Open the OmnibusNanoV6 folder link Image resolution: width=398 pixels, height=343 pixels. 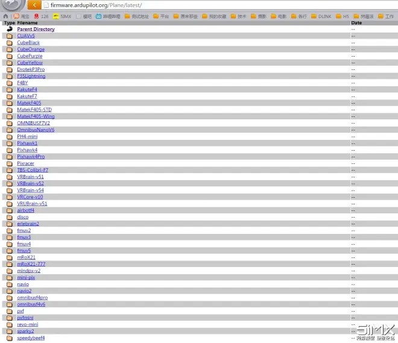click(x=36, y=130)
